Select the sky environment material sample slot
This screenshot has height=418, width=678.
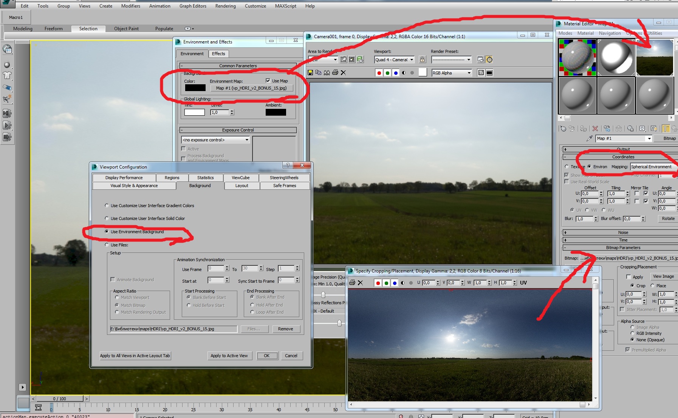pyautogui.click(x=655, y=58)
